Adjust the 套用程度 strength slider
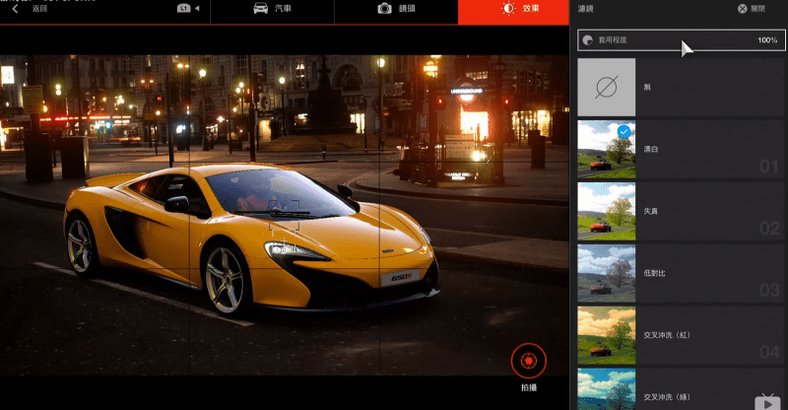Image resolution: width=788 pixels, height=410 pixels. (x=682, y=40)
